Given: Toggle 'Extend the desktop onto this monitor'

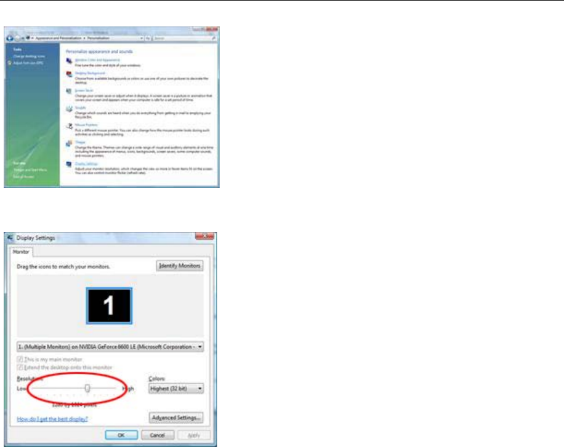Looking at the screenshot, I should (x=20, y=367).
